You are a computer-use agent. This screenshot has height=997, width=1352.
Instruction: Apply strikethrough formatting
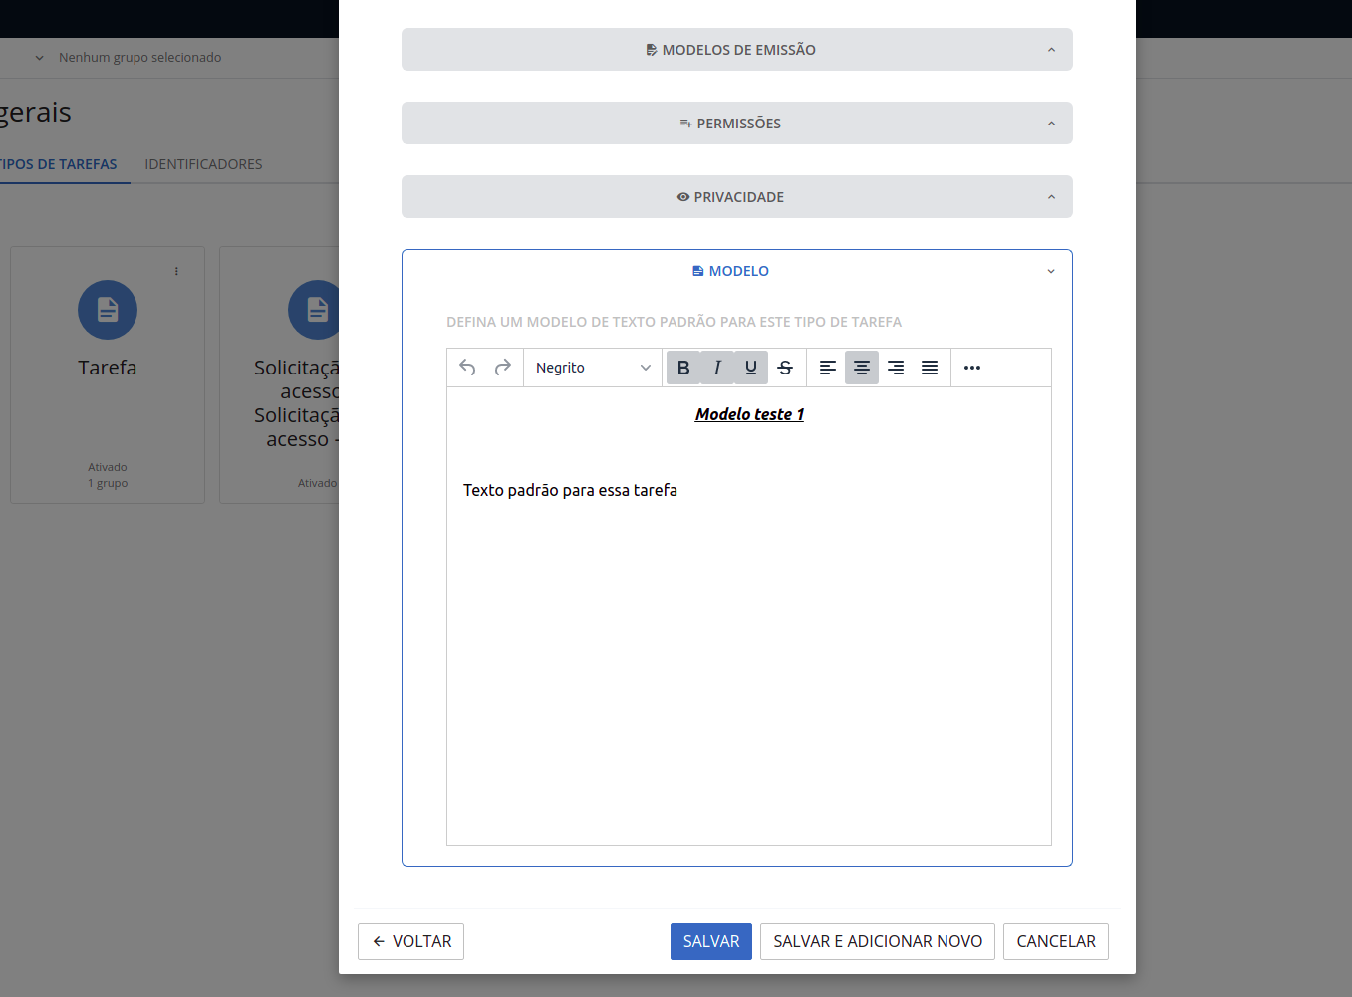tap(785, 368)
